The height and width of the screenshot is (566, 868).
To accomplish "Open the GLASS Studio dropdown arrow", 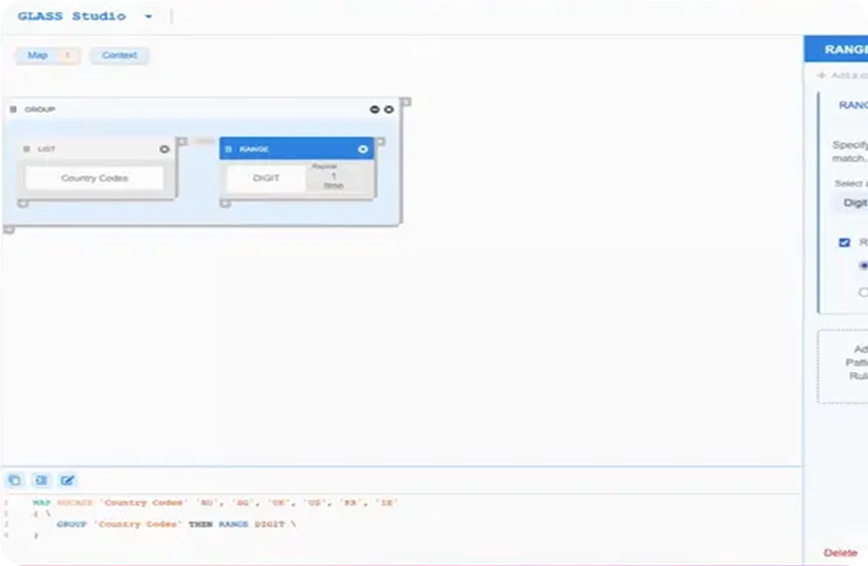I will click(x=148, y=16).
